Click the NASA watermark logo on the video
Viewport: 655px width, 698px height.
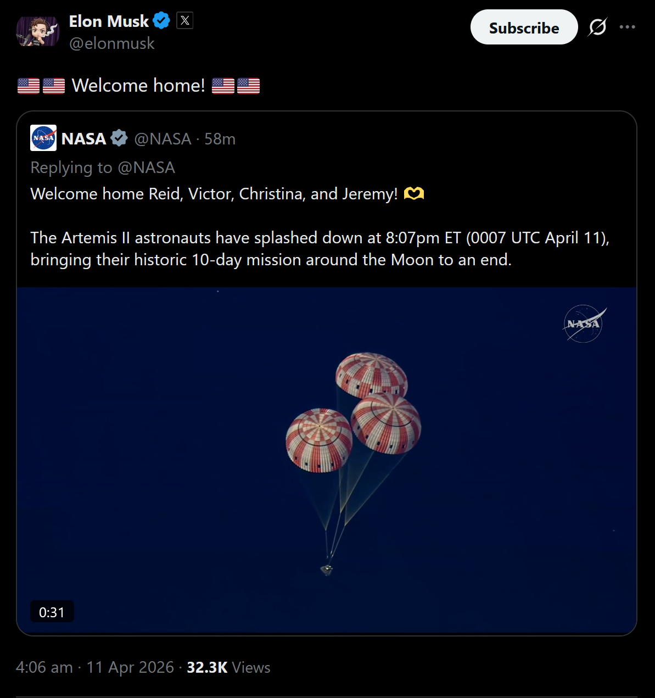584,324
